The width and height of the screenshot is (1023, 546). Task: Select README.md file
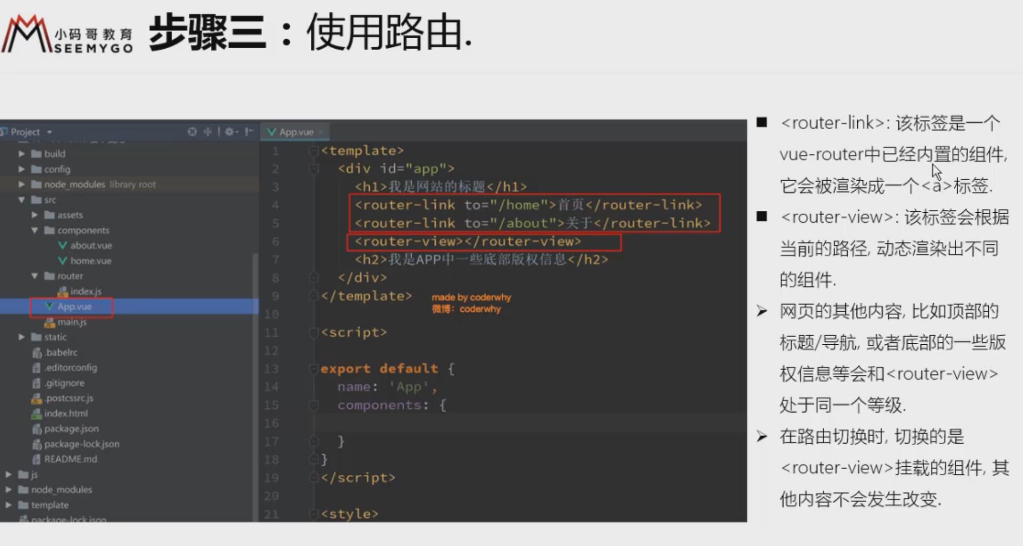coord(70,459)
